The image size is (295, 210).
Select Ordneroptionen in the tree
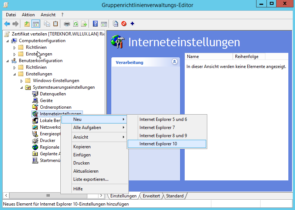coord(56,107)
